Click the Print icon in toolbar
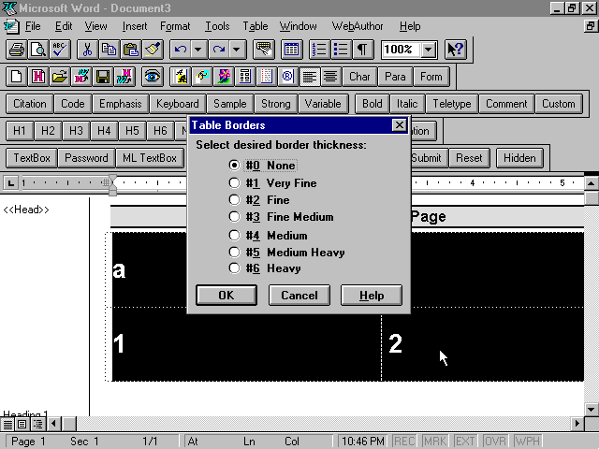This screenshot has width=599, height=449. click(x=16, y=50)
